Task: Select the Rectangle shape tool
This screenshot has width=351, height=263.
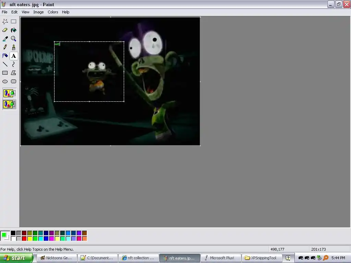Action: point(5,73)
